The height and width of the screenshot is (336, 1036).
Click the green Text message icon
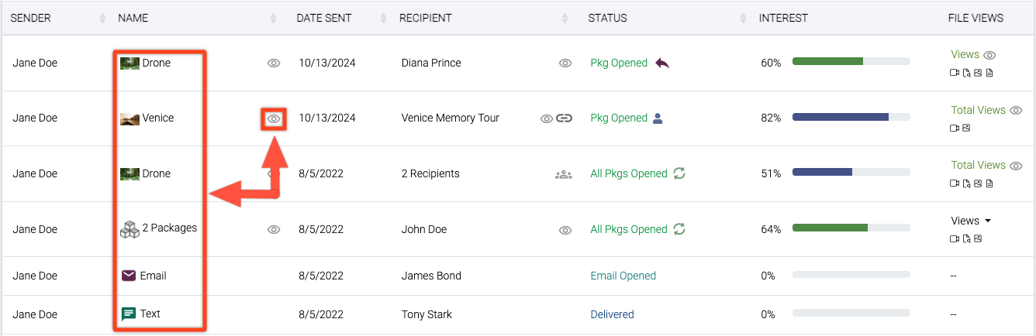(x=129, y=314)
